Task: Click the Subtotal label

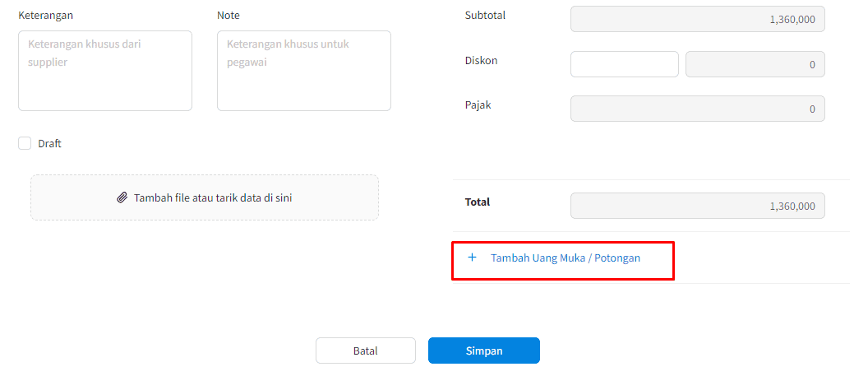Action: (x=485, y=16)
